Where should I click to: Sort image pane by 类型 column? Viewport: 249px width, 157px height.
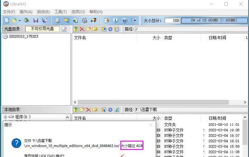tap(181, 38)
